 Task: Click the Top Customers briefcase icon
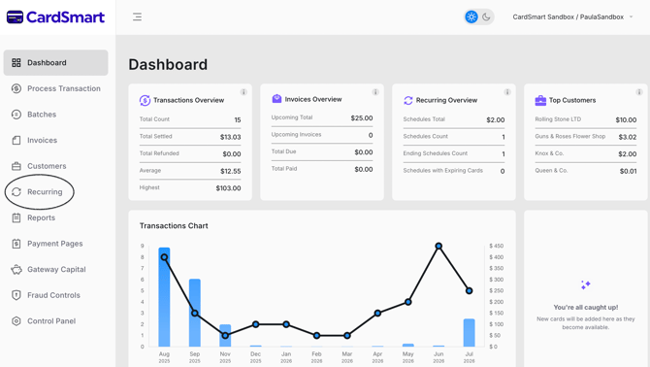coord(540,100)
